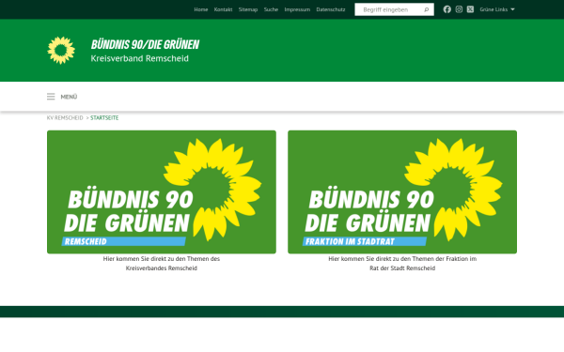The width and height of the screenshot is (564, 352).
Task: Click the BÜNDNIS 90/DIE GRÜNEN header title
Action: click(145, 44)
